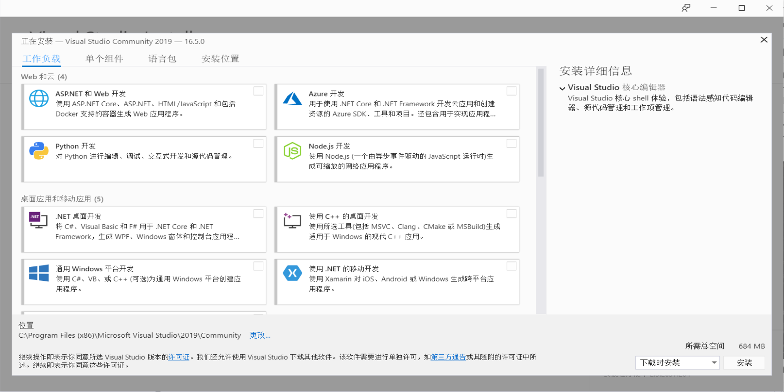Click the 安装 button
This screenshot has height=392, width=784.
pyautogui.click(x=744, y=363)
